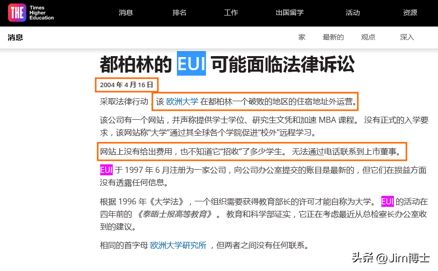Viewport: 438px width, 271px height.
Task: Follow the 欧洲大学 link in first paragraph
Action: coord(182,102)
